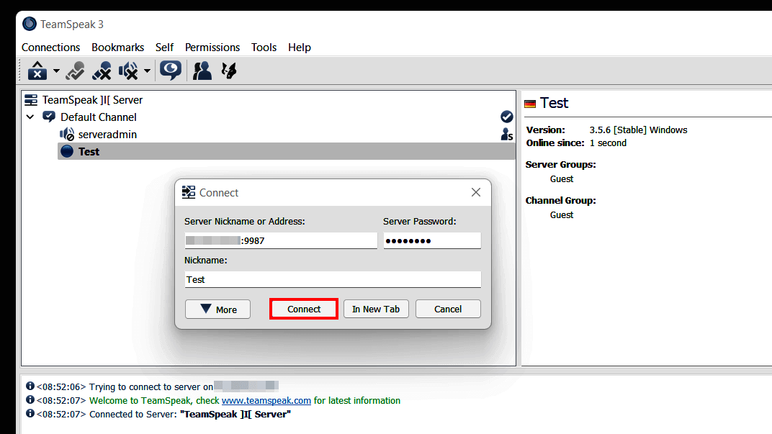Click the Connect dialog title icon
Viewport: 772px width, 434px height.
point(189,192)
